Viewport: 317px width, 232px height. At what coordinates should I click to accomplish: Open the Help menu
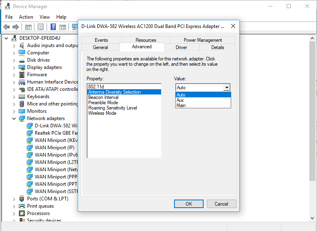(x=61, y=17)
